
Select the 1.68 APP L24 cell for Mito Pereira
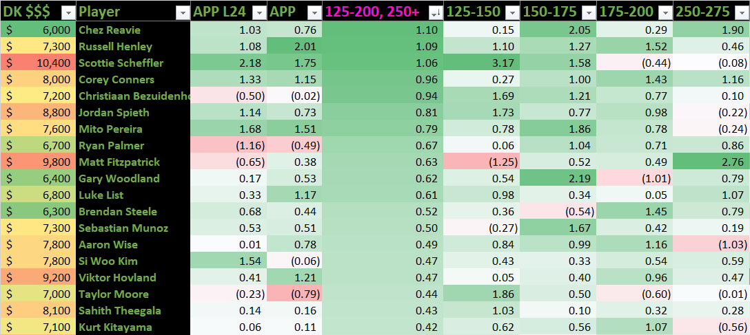click(x=229, y=129)
